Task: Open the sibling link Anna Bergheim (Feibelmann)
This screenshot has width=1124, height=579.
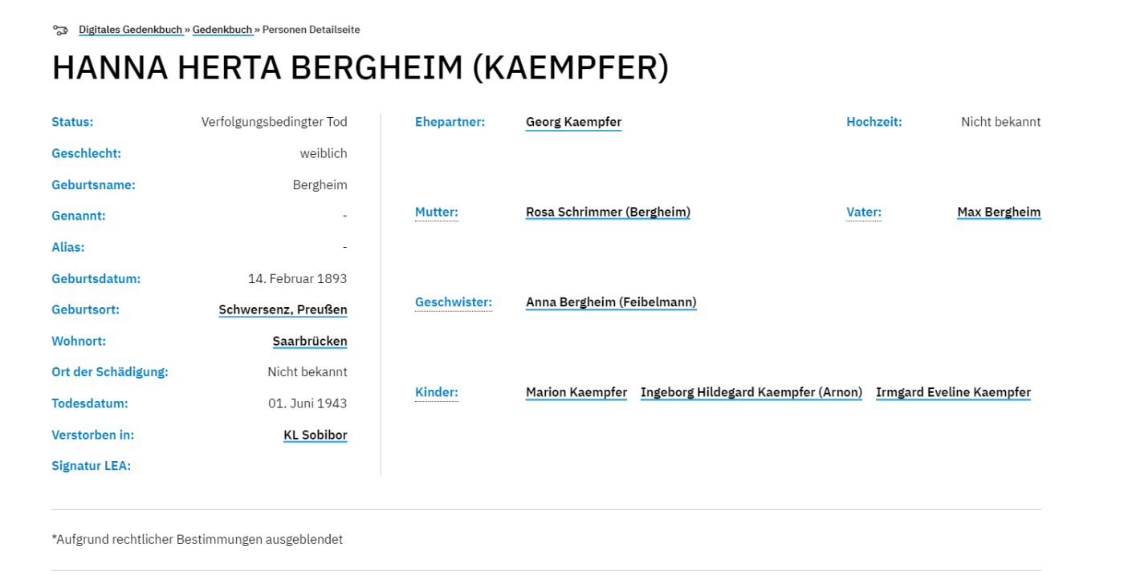Action: [x=611, y=302]
